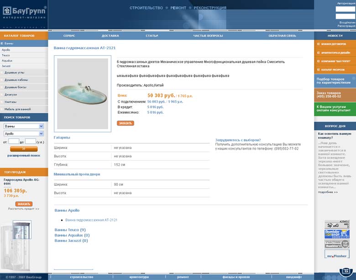Click footer архитектура link
This screenshot has width=356, height=280.
pyautogui.click(x=139, y=277)
